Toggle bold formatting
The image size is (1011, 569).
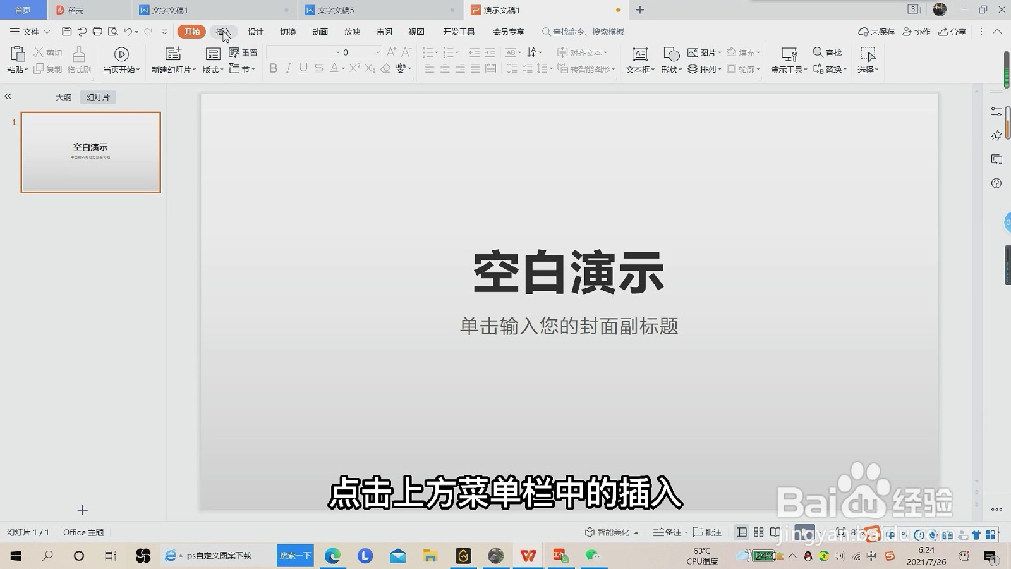273,68
